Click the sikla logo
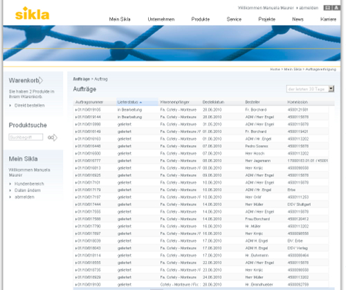Viewport: 346px width, 290px height. pyautogui.click(x=32, y=14)
